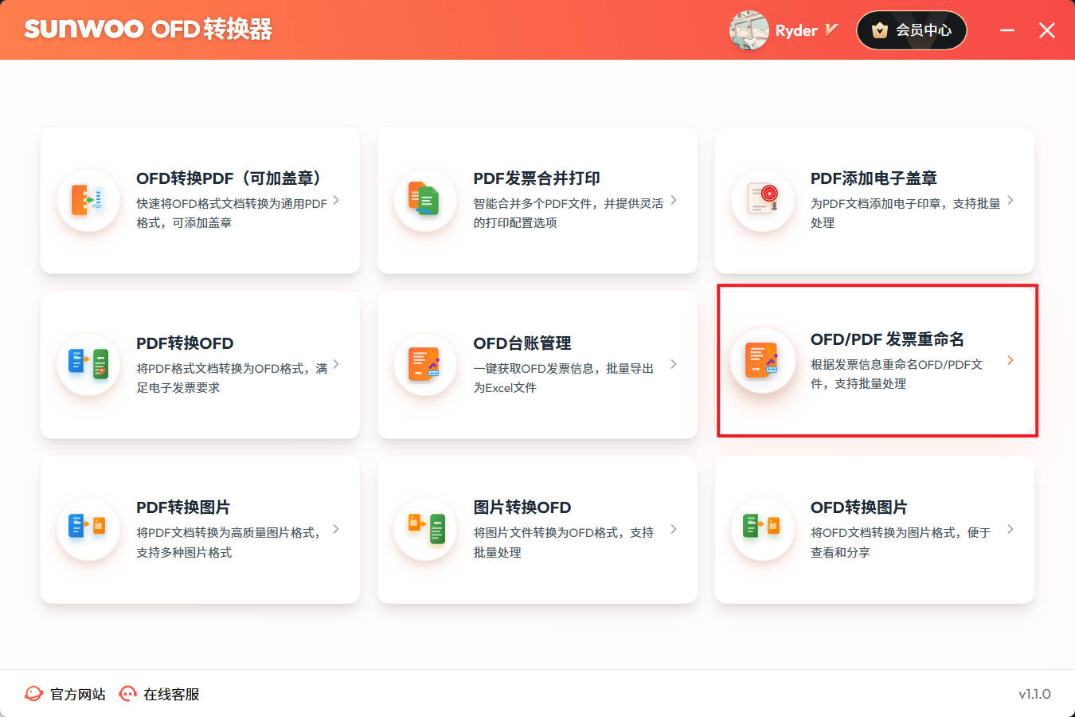Image resolution: width=1075 pixels, height=717 pixels.
Task: Open the 图片转换OFD card chevron
Action: [x=674, y=529]
